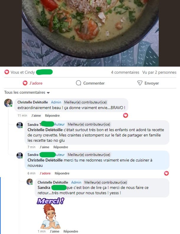Viewport: 180px width, 234px height.
Task: Reply to the 'extraordinairement beau' comment
Action: pos(52,116)
